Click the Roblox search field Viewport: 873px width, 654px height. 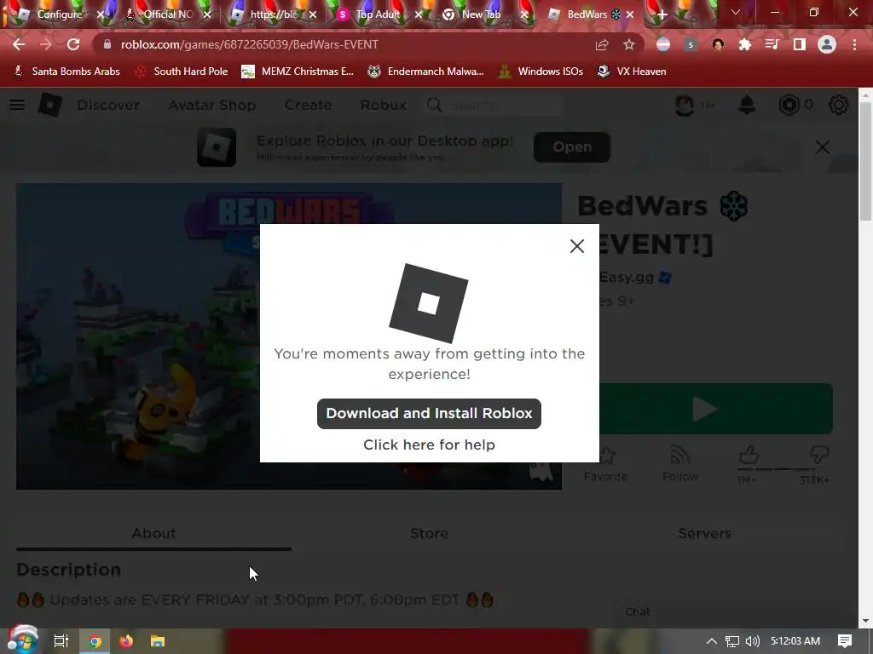click(494, 105)
